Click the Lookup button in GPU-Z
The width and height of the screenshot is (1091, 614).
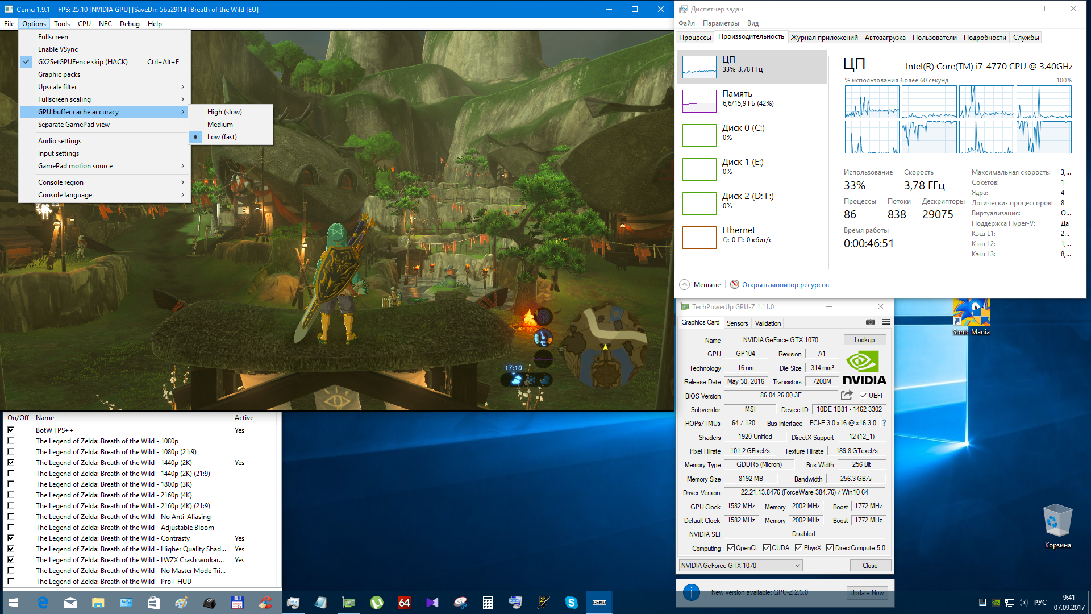point(864,340)
